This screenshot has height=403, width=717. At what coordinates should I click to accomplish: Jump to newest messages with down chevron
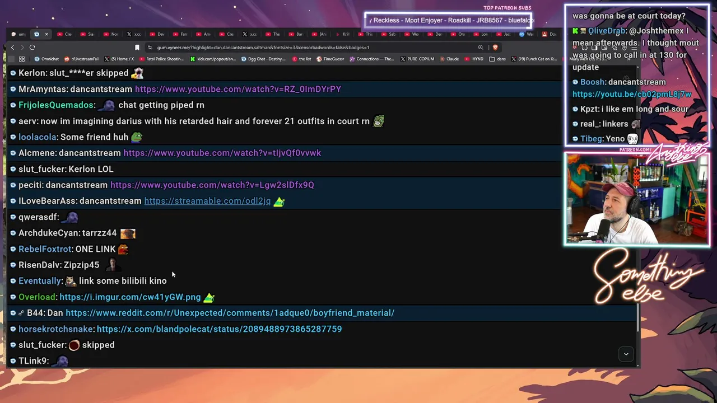tap(626, 354)
